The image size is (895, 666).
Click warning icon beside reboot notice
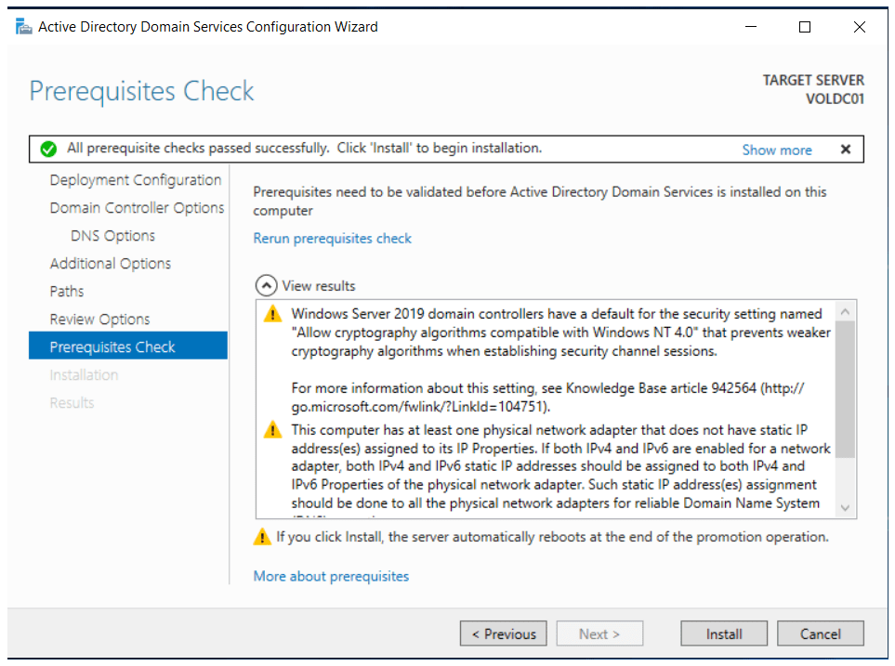tap(262, 537)
